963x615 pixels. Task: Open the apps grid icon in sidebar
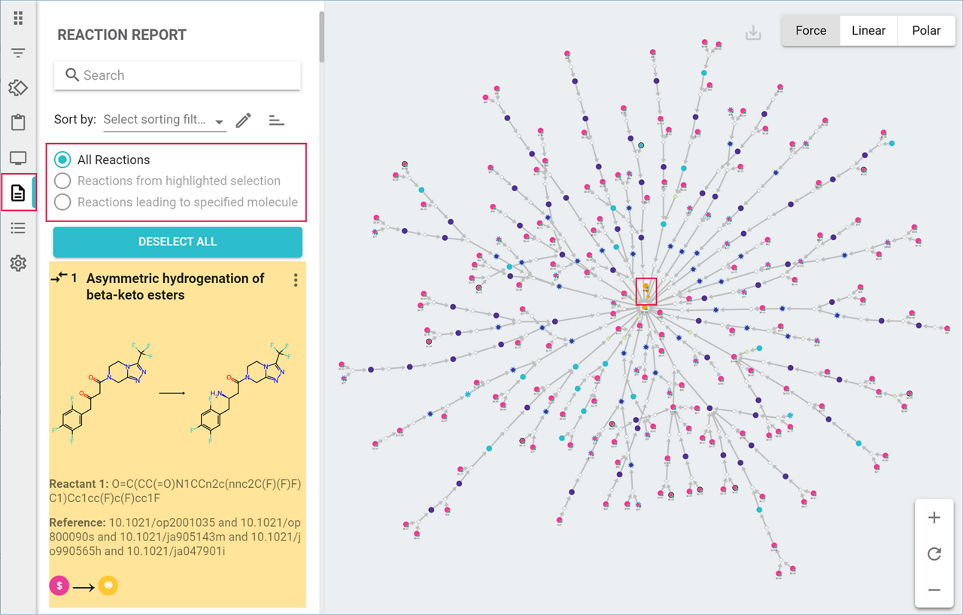(x=18, y=18)
